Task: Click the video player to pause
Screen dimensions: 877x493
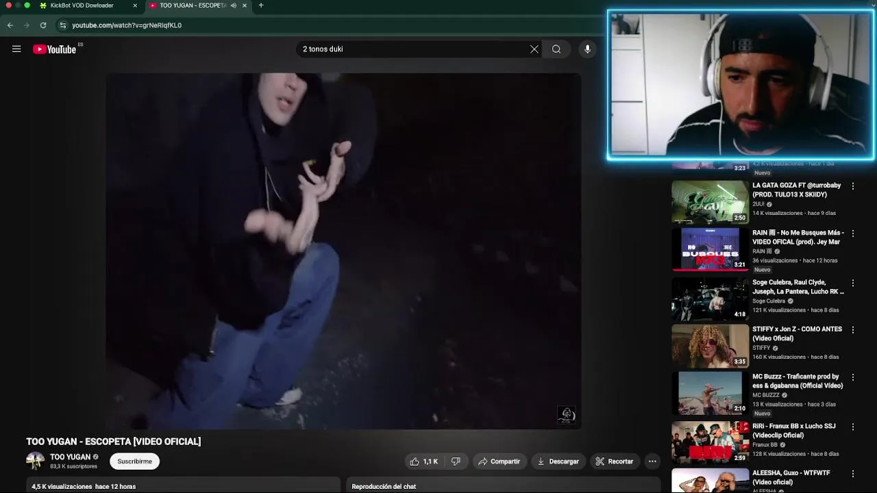Action: 343,251
